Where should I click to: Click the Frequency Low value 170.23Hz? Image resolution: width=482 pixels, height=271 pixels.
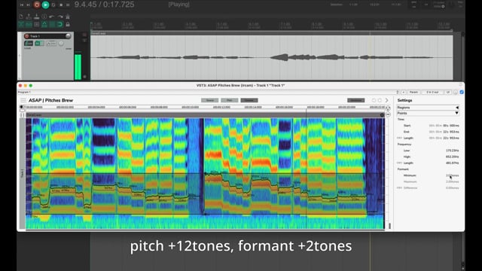452,151
